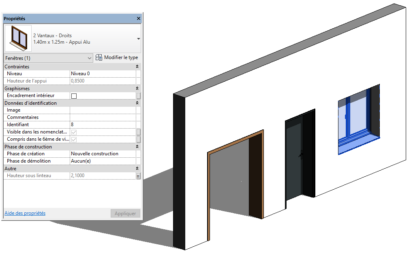Screen dimensions: 411x254
Task: Toggle Visible dans les nomenclatures checkbox
Action: tap(74, 132)
